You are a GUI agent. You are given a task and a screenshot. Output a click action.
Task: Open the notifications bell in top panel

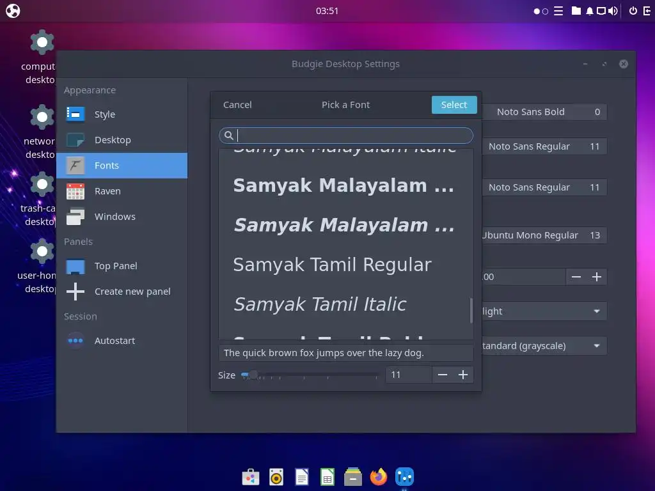[x=589, y=11]
